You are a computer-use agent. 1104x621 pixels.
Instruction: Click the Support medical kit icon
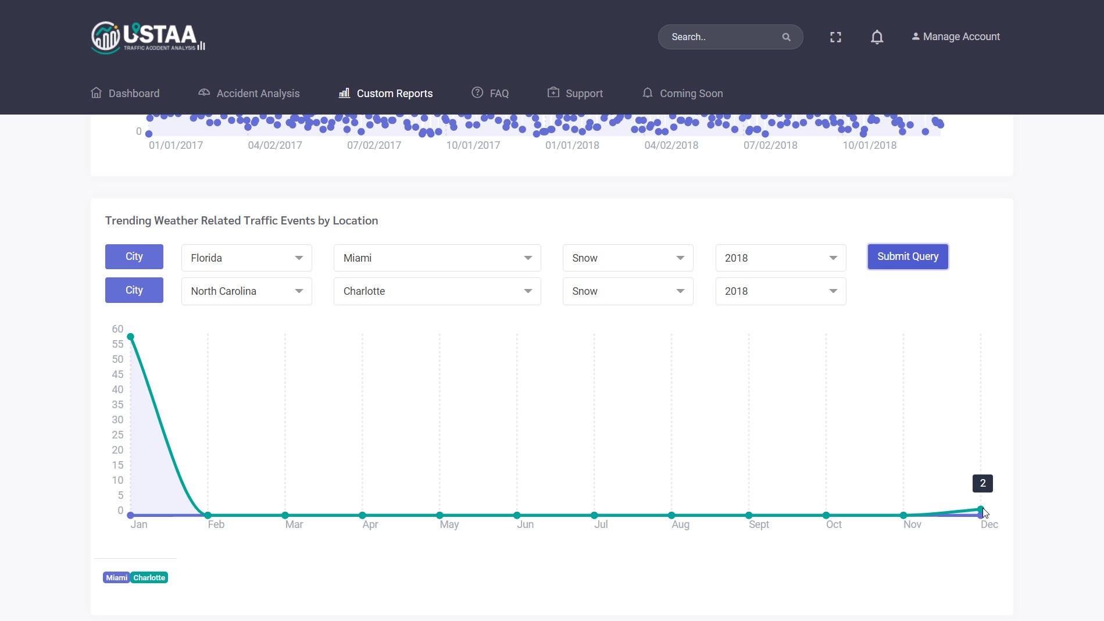553,93
